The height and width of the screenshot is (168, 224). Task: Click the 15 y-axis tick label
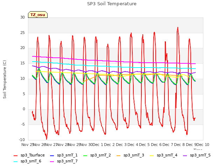[x=22, y=63]
